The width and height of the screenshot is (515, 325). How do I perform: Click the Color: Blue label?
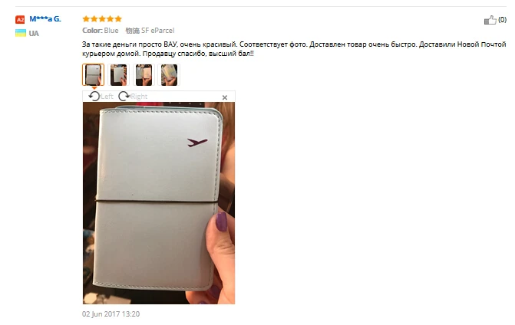(101, 31)
